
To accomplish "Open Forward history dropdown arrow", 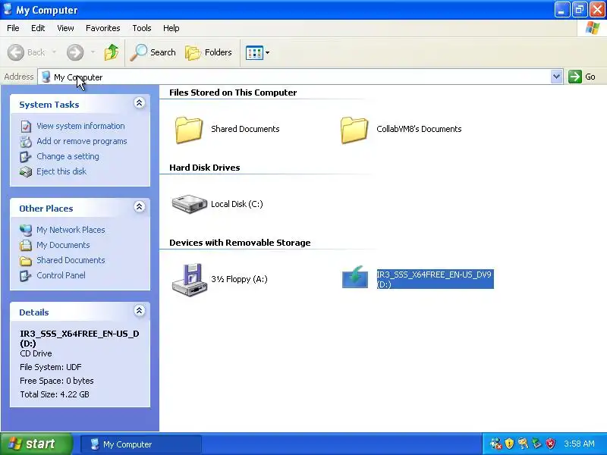I will [93, 52].
